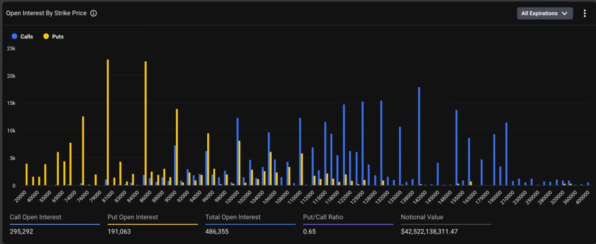The width and height of the screenshot is (596, 244).
Task: Toggle the Puts series label in legend
Action: 58,37
